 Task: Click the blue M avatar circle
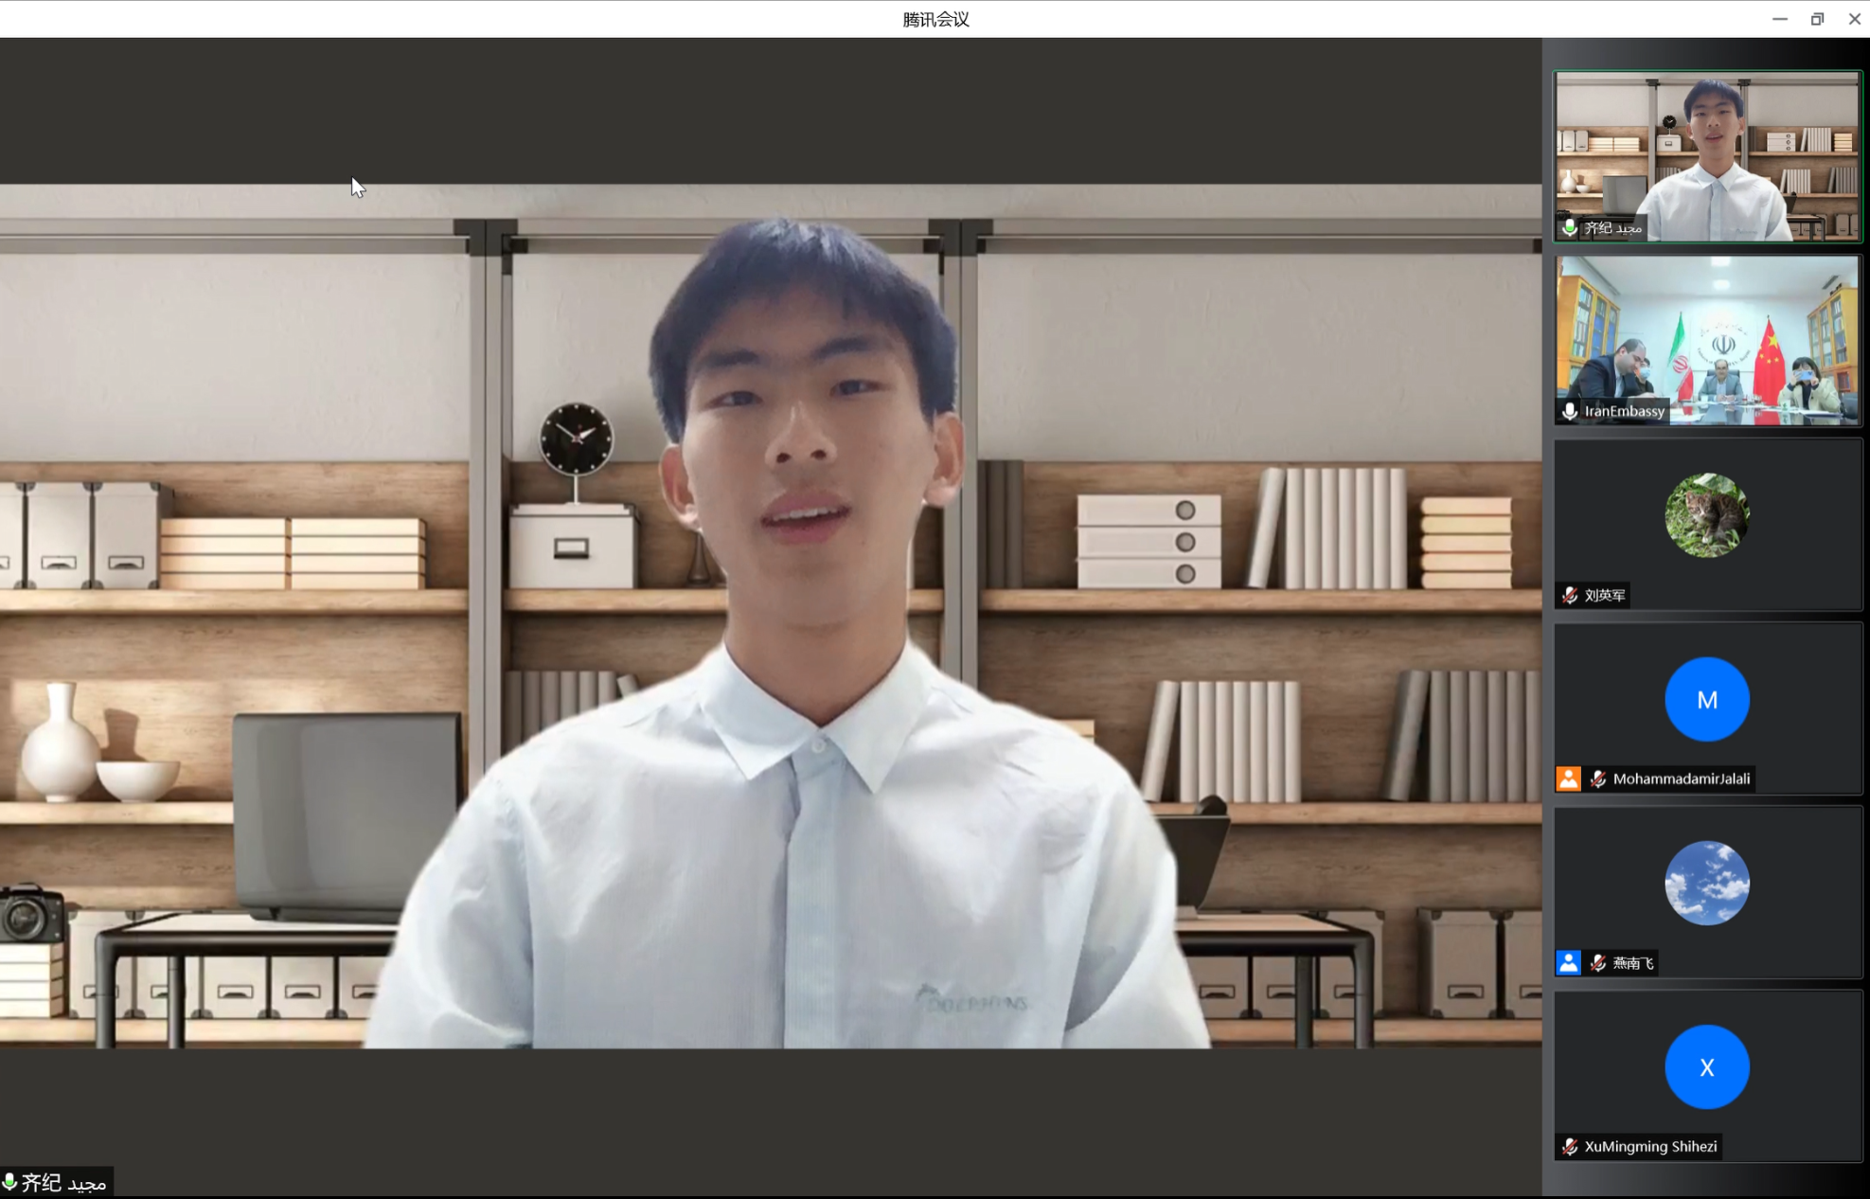click(x=1706, y=699)
